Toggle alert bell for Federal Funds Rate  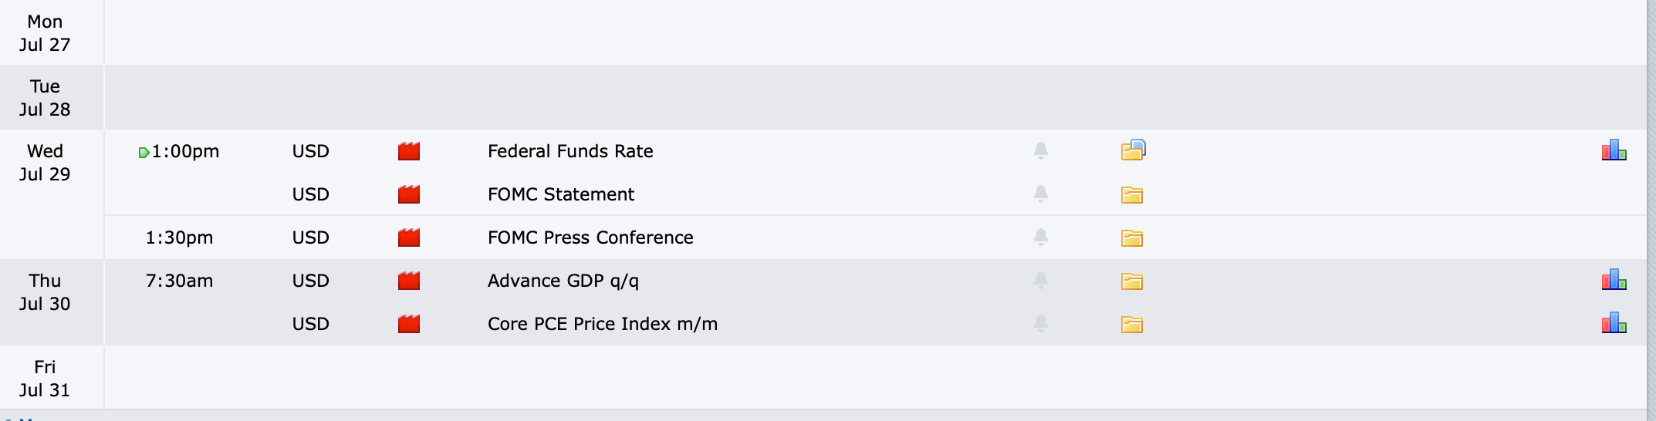pos(1041,150)
